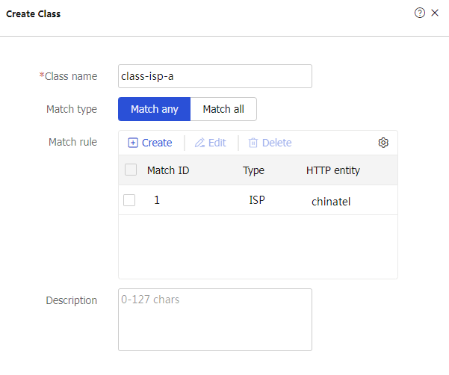Click the ISP type cell in row 1
This screenshot has height=375, width=449.
[x=257, y=199]
